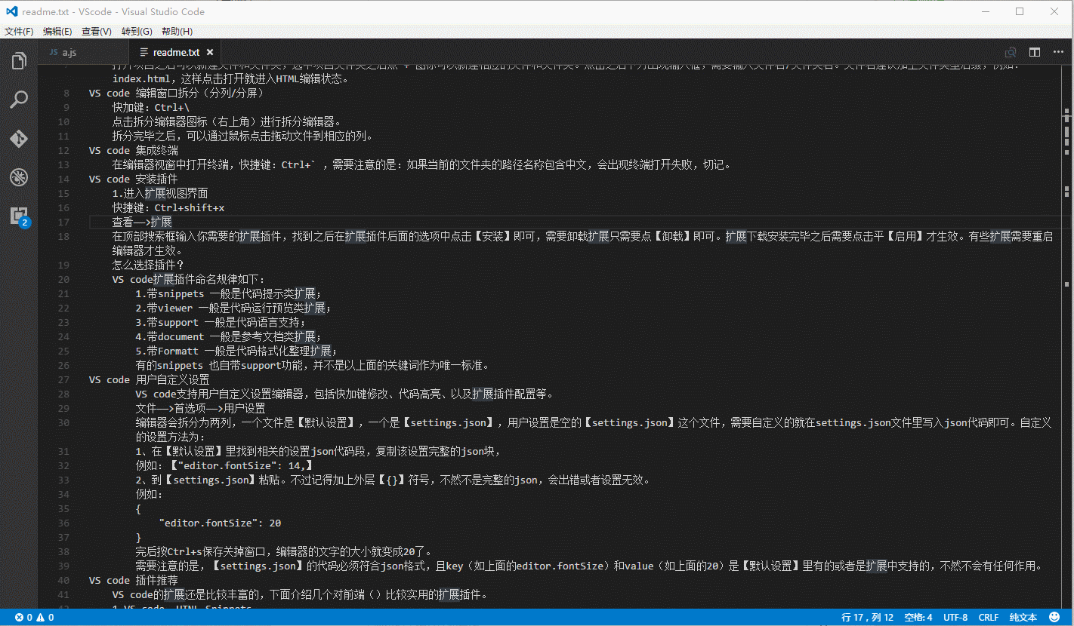Open the Explorer view in the activity bar
Screen dimensions: 1074x626
click(19, 60)
